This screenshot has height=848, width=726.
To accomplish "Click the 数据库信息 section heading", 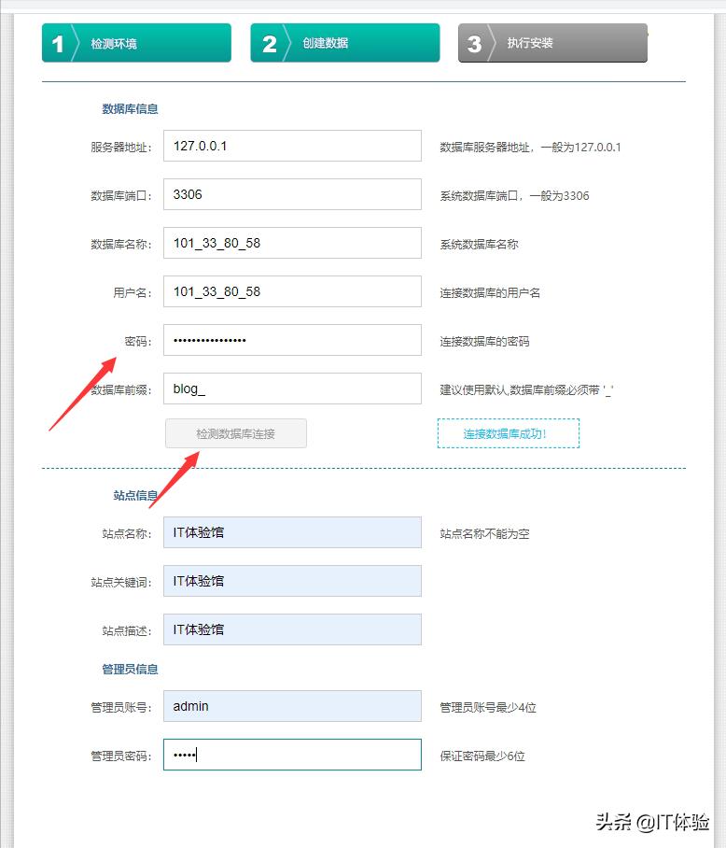I will [130, 108].
